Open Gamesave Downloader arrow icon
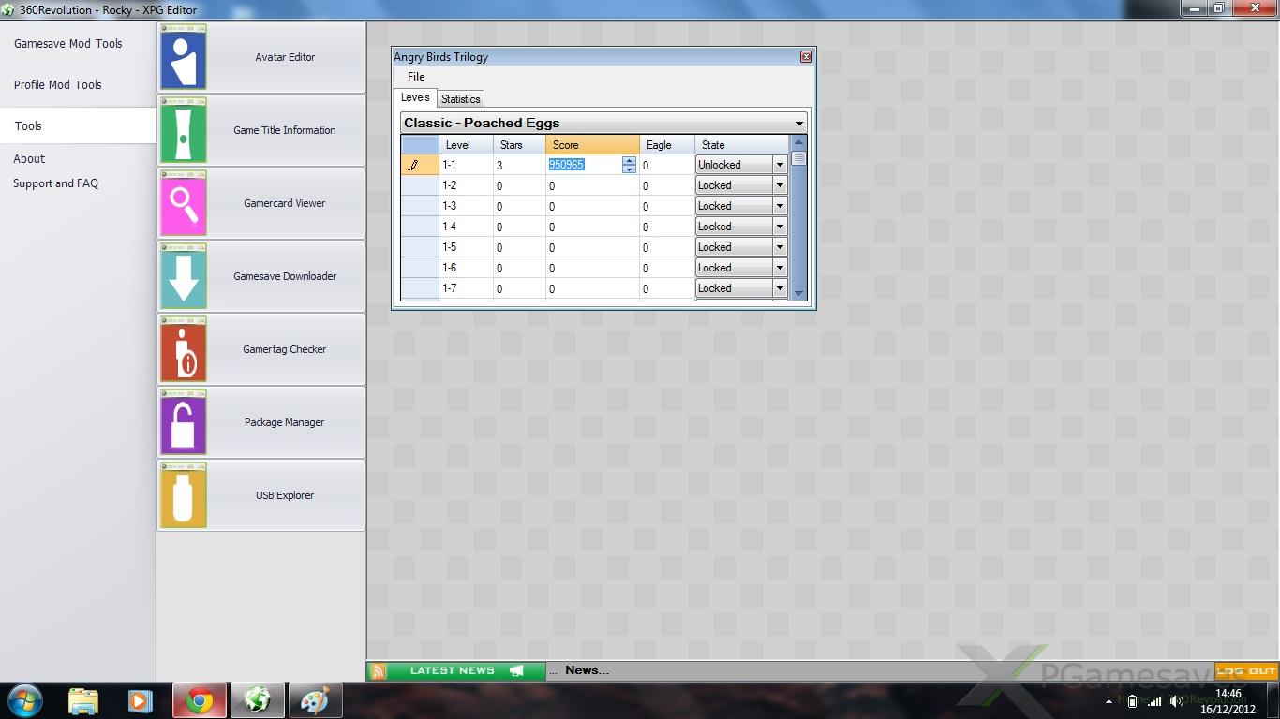Viewport: 1280px width, 719px height. click(x=184, y=277)
